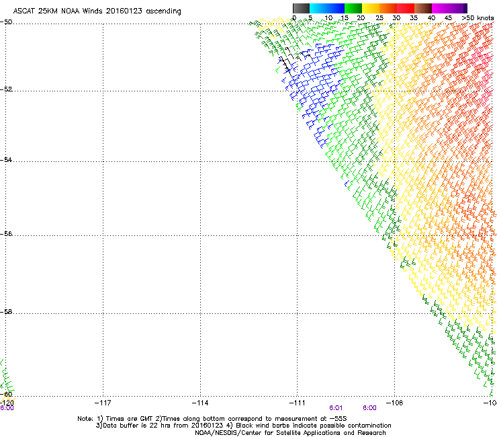Select the gray 0-5 knot legend color

[301, 8]
